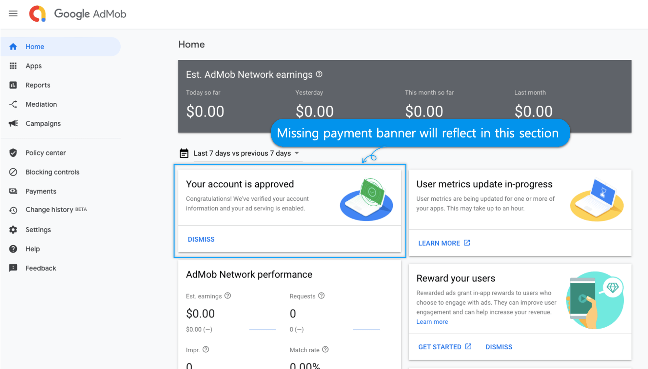Image resolution: width=648 pixels, height=369 pixels.
Task: Open Payments from the sidebar menu
Action: point(41,191)
